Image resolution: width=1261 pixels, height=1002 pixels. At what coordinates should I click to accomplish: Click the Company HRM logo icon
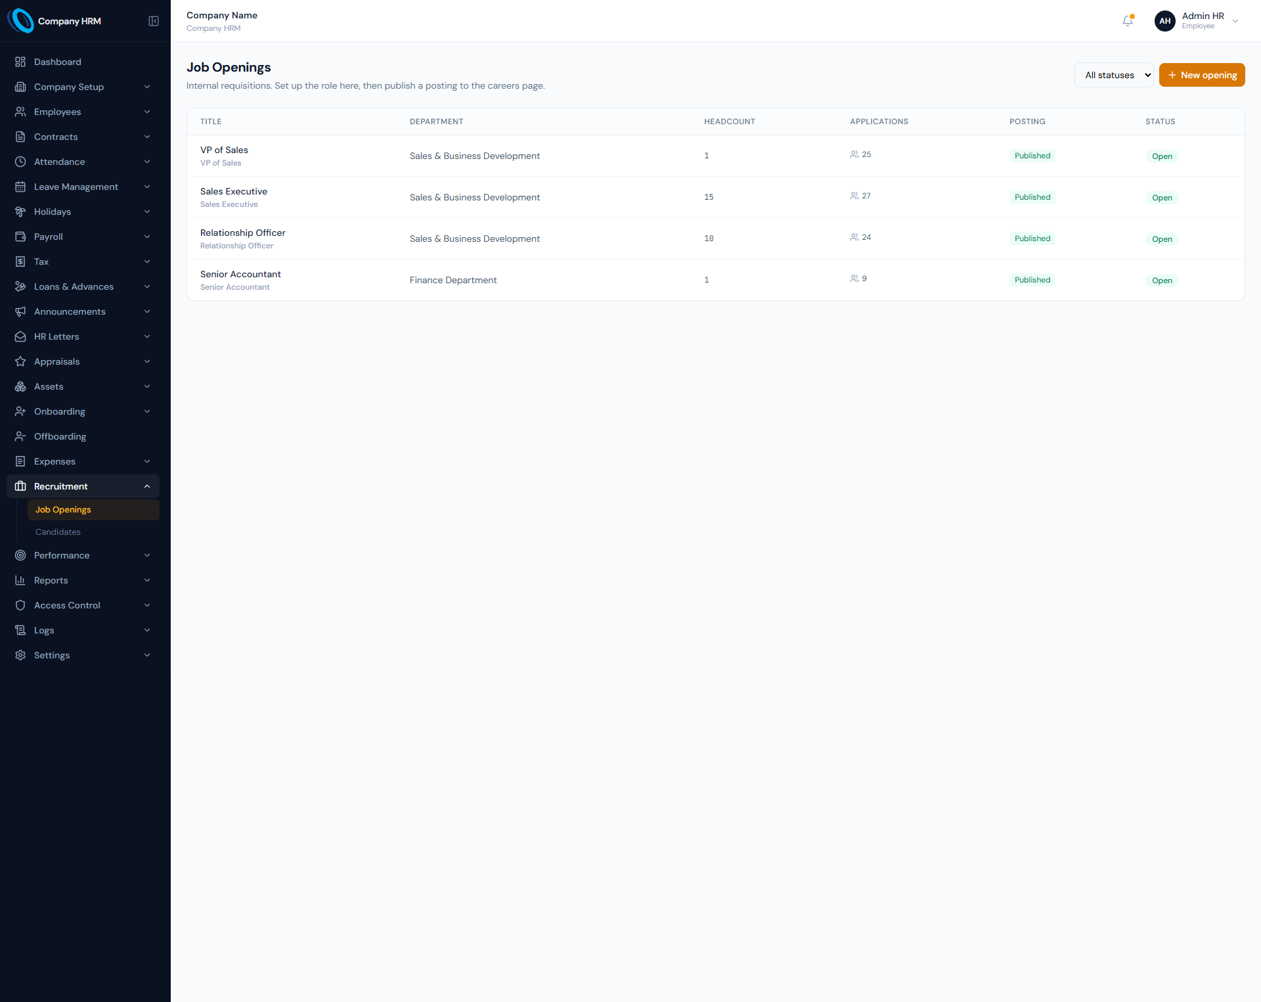(x=20, y=21)
